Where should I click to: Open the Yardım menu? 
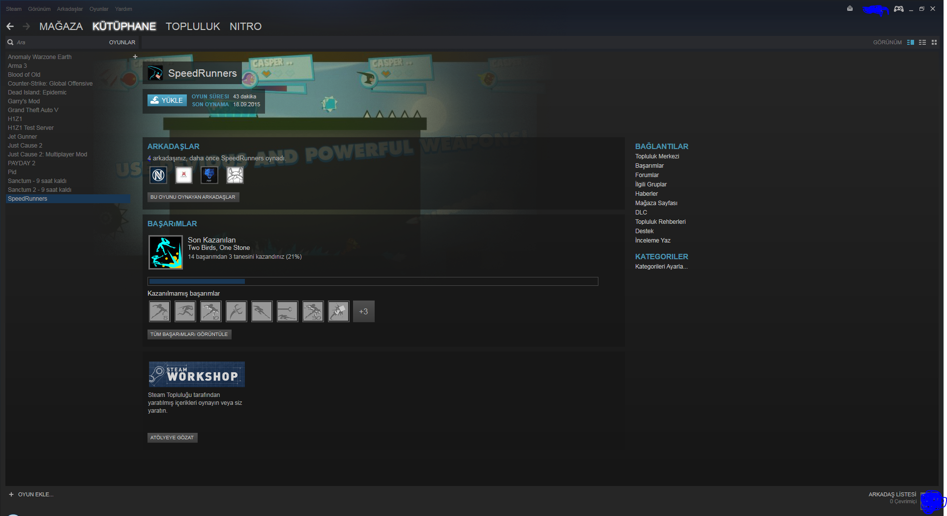123,9
